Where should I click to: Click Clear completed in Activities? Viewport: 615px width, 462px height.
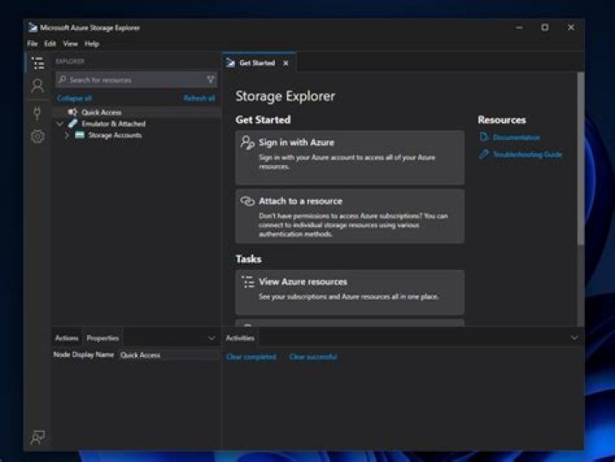pyautogui.click(x=251, y=357)
